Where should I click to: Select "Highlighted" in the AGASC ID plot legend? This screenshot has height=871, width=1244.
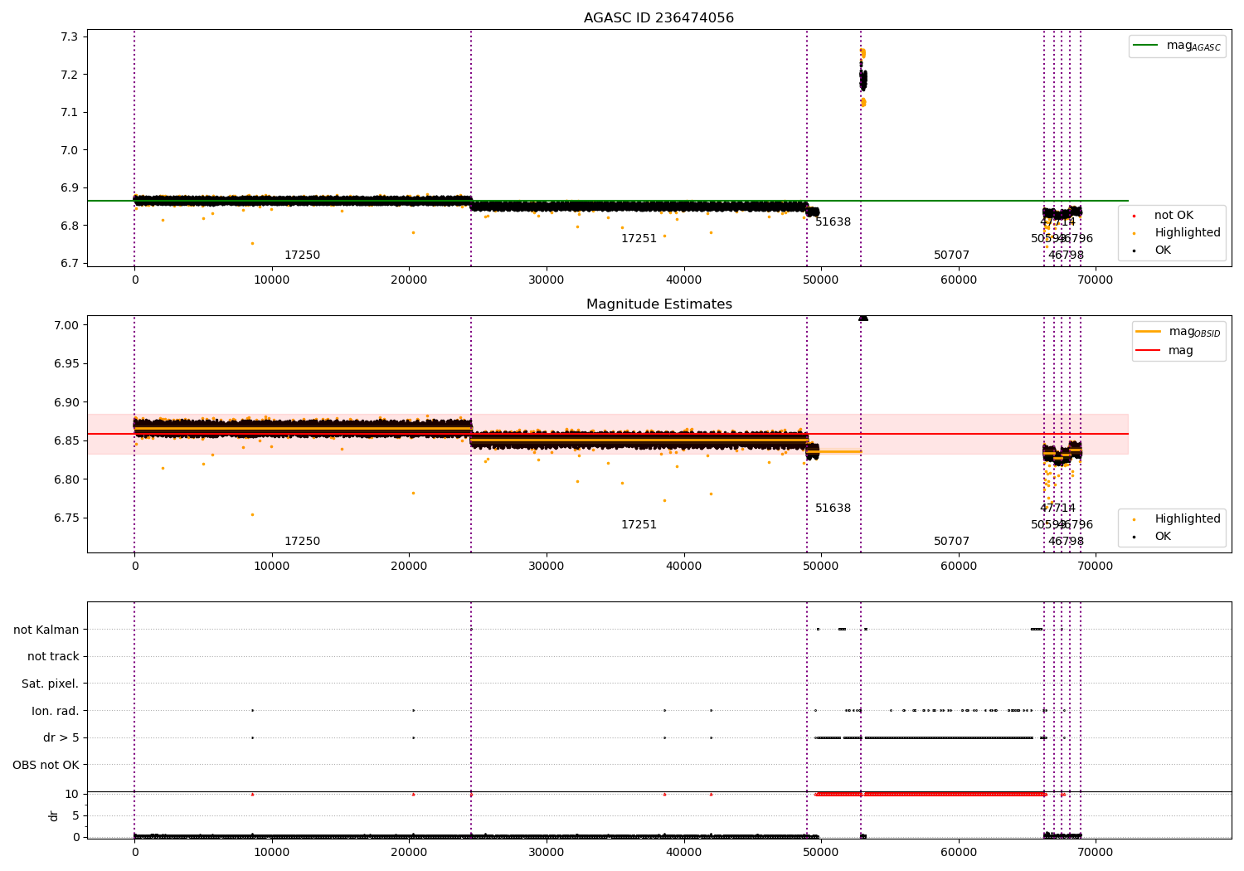click(x=1187, y=233)
